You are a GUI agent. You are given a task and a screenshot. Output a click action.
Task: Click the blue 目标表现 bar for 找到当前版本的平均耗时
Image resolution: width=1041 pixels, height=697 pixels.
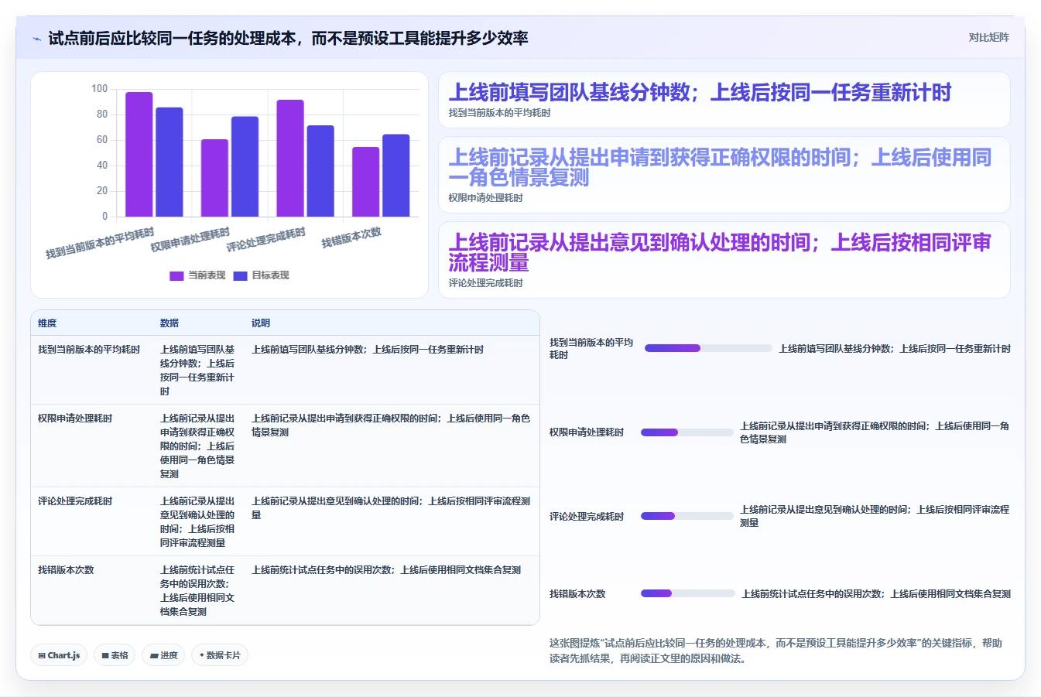[x=170, y=162]
